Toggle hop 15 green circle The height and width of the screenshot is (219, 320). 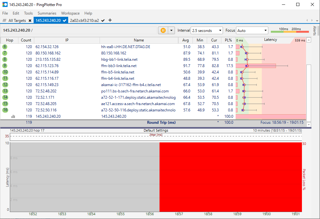pos(5,103)
